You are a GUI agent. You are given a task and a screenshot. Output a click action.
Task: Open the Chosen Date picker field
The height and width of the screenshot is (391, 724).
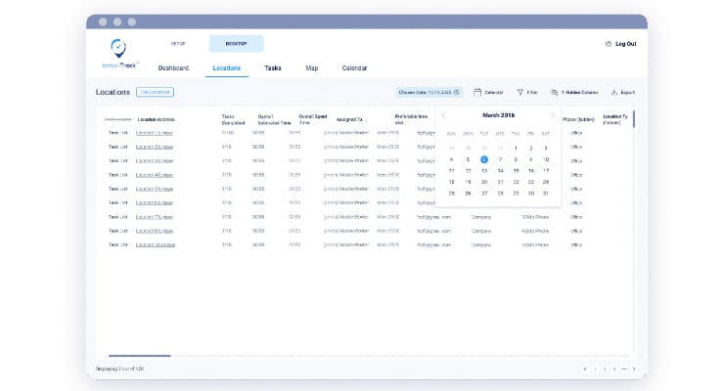[429, 92]
